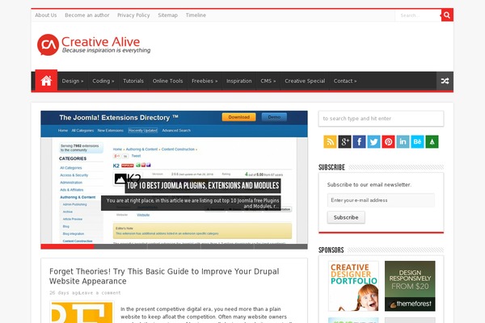The image size is (485, 323).
Task: Focus the 'Enter your e-mail address' field
Action: [x=381, y=200]
